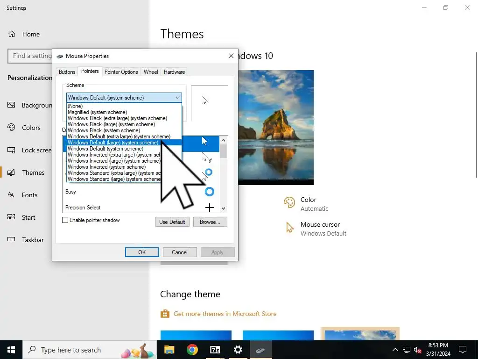Open Start settings page icon

pos(11,217)
